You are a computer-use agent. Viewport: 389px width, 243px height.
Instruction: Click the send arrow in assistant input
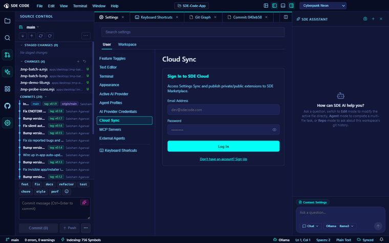tap(378, 226)
